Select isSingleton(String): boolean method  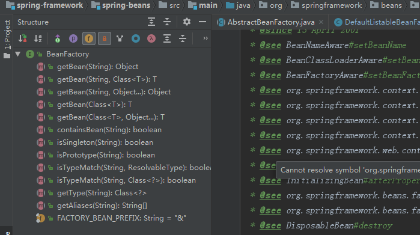coord(105,142)
